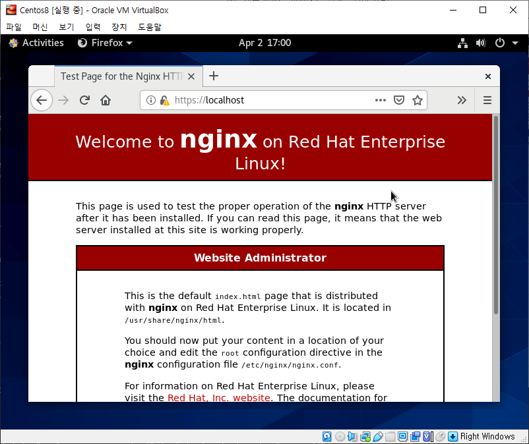Viewport: 529px width, 444px height.
Task: Open the VirtualBox 장치 menu
Action: pyautogui.click(x=119, y=27)
